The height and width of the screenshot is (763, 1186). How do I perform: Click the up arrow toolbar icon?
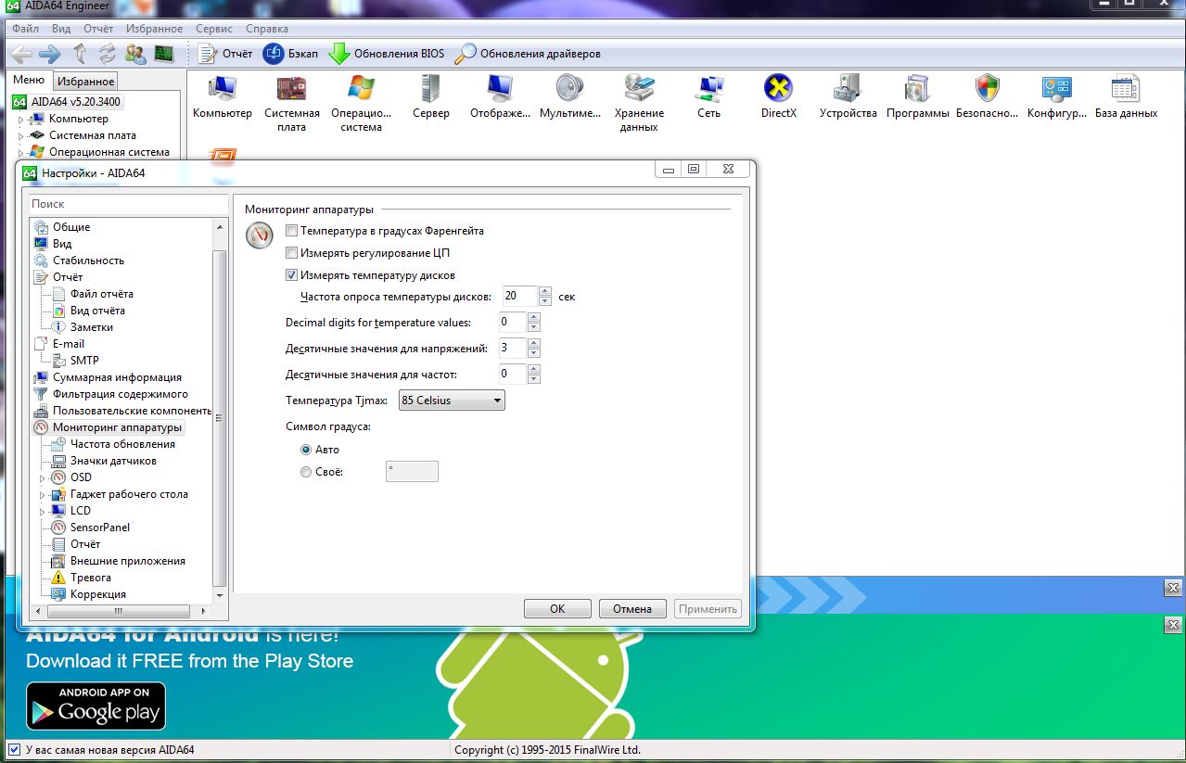tap(81, 54)
